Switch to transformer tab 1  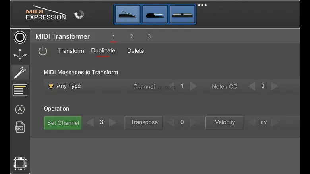(x=114, y=36)
